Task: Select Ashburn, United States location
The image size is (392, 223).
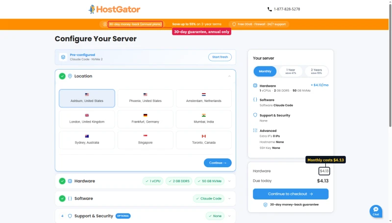Action: point(87,98)
